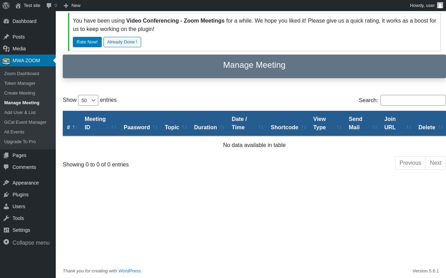Open the Show entries dropdown
This screenshot has height=278, width=446.
click(88, 100)
